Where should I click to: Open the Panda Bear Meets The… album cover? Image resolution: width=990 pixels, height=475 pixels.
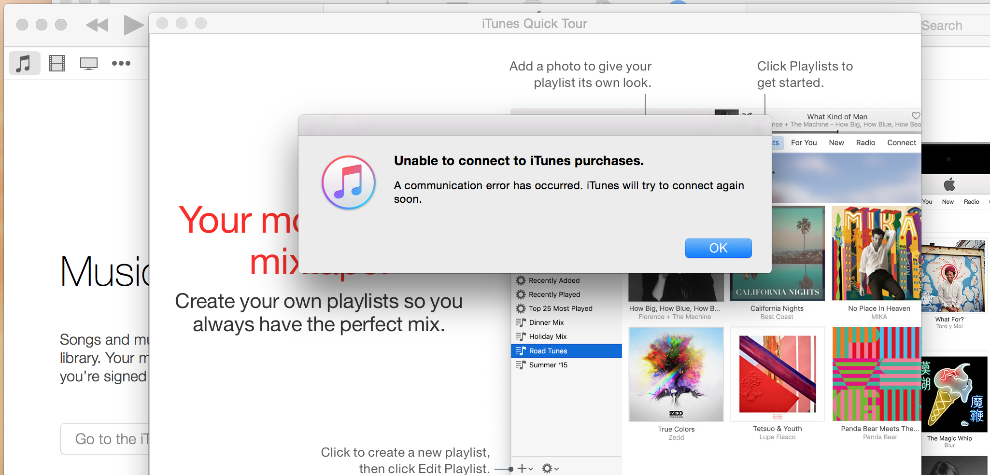coord(877,374)
